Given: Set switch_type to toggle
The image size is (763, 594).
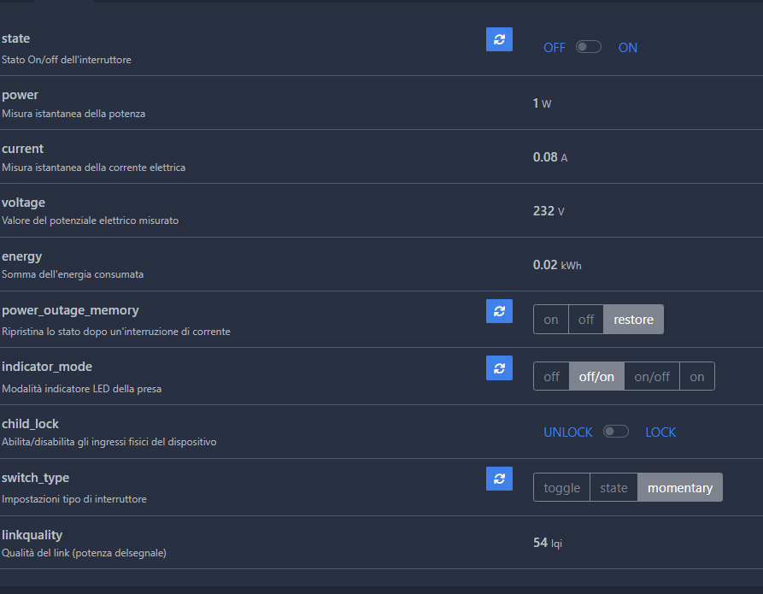Looking at the screenshot, I should click(561, 487).
